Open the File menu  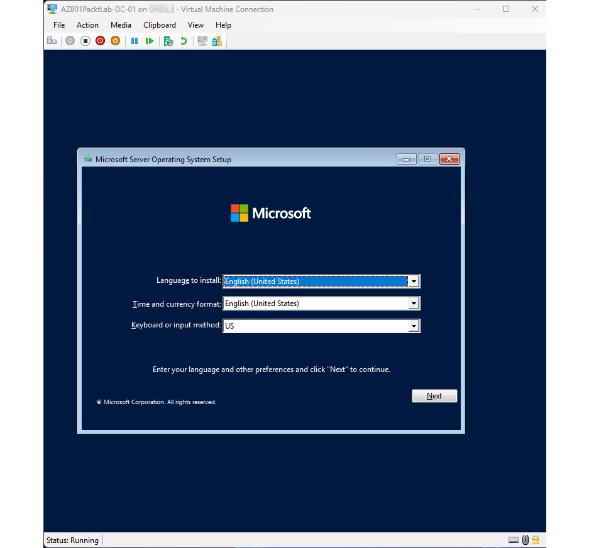pyautogui.click(x=59, y=25)
